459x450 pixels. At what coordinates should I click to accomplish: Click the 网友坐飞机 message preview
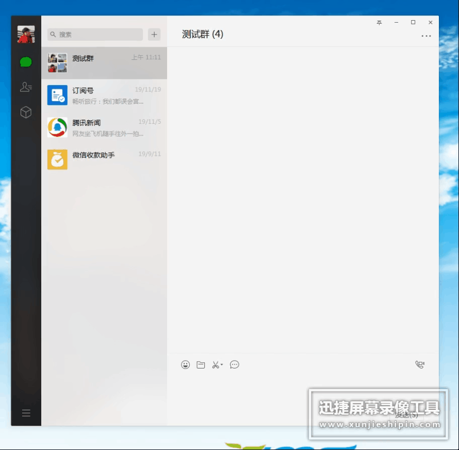(108, 134)
